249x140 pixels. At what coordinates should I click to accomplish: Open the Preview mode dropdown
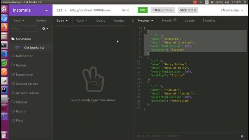(145, 21)
